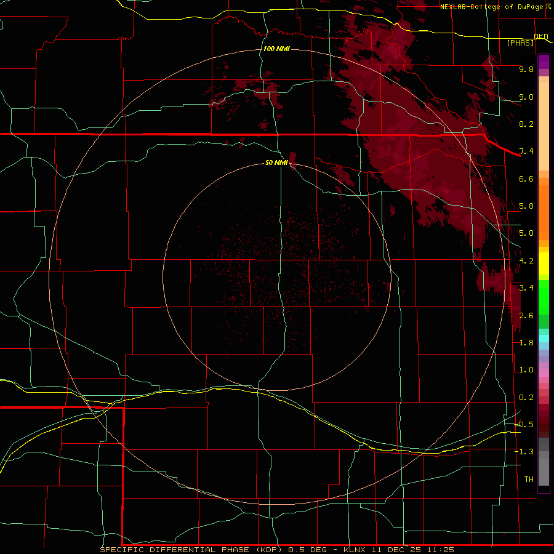This screenshot has width=554, height=554.
Task: Click the -0.5 value on color scale
Action: [x=524, y=425]
